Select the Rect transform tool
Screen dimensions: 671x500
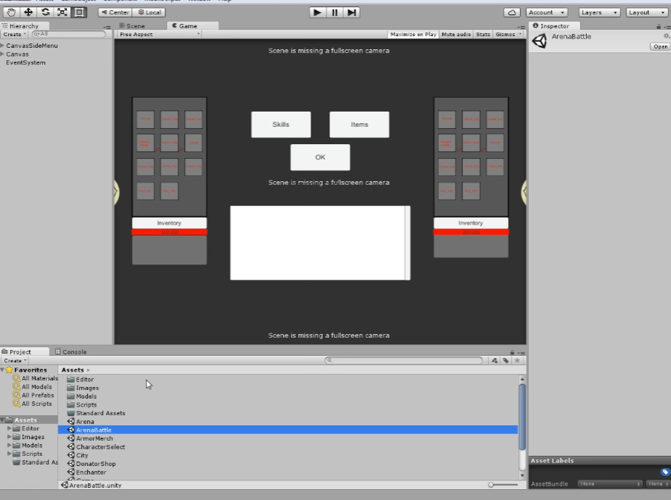[x=79, y=12]
